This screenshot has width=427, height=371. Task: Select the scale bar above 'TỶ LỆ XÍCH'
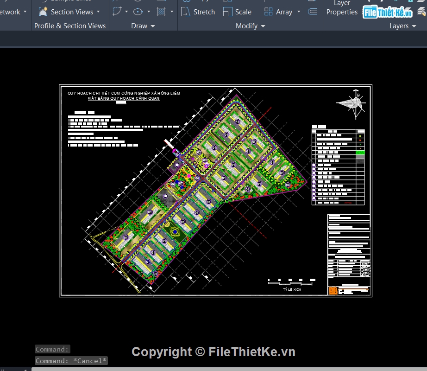click(x=292, y=282)
